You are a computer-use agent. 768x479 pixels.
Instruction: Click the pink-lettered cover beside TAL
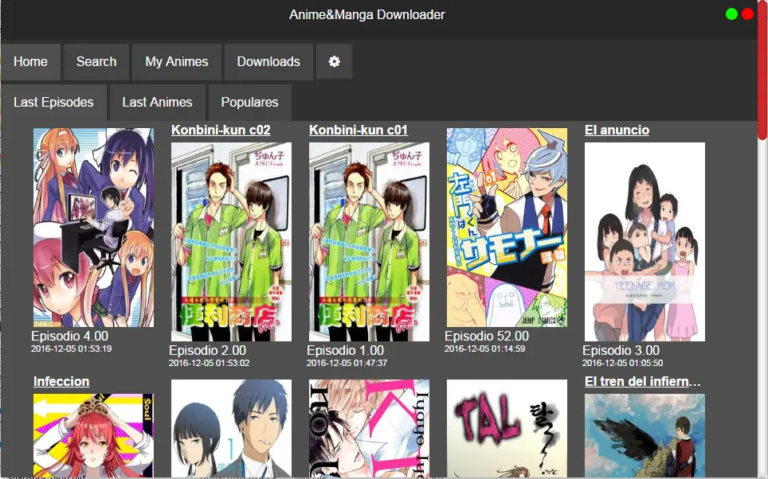tap(370, 428)
